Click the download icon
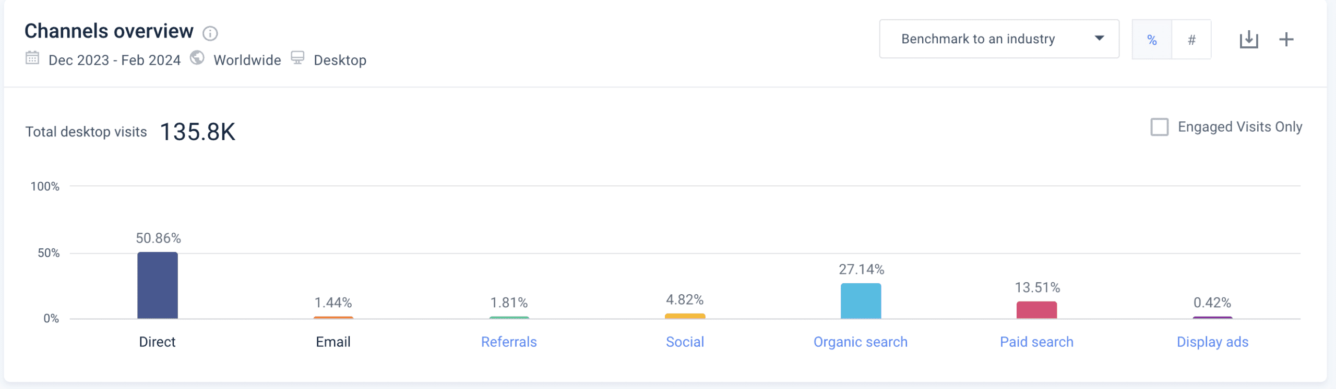 pyautogui.click(x=1249, y=40)
